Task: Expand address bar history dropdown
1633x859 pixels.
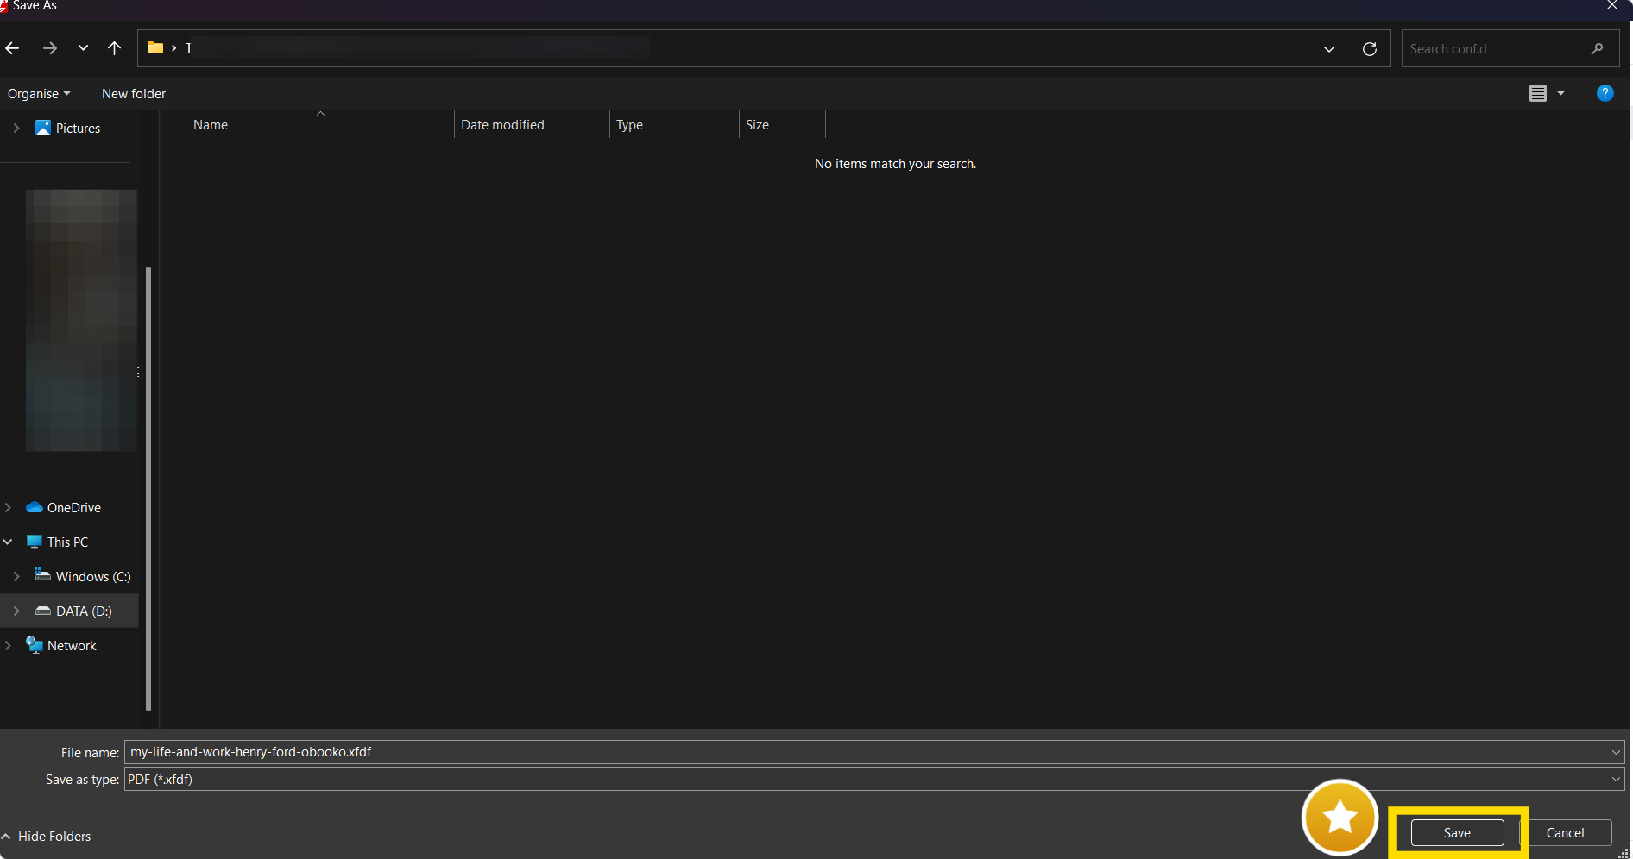Action: click(x=1329, y=49)
